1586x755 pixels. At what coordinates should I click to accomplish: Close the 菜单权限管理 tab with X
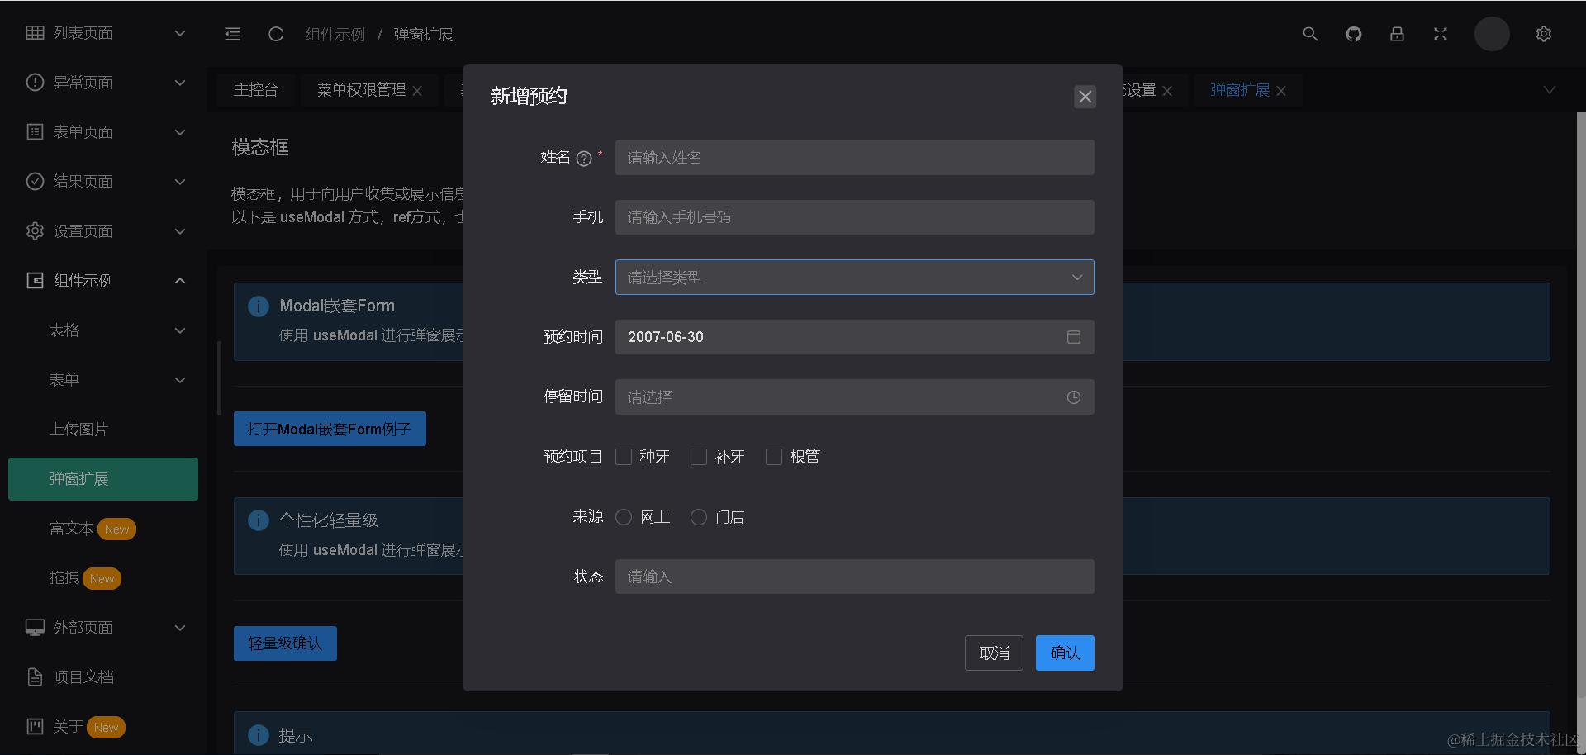point(417,91)
